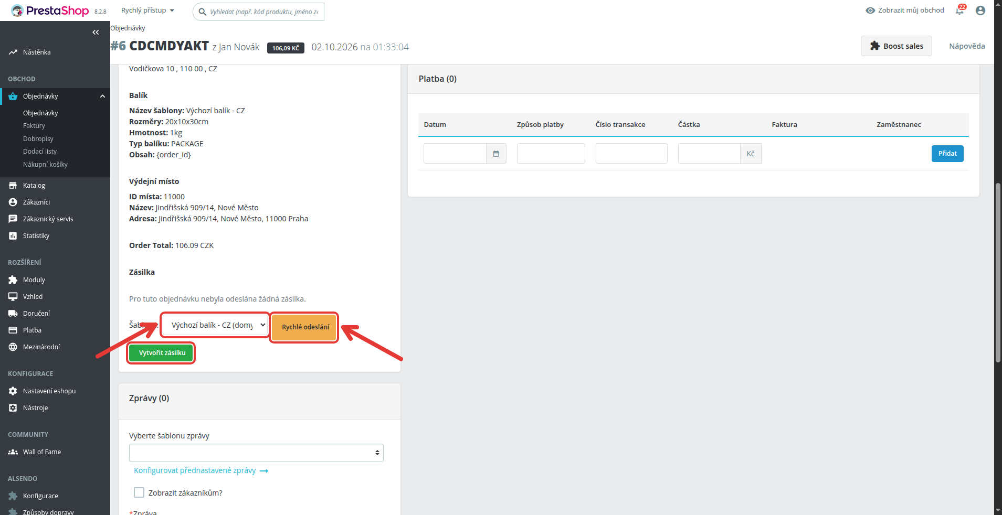Open the date picker calendar icon

(496, 154)
